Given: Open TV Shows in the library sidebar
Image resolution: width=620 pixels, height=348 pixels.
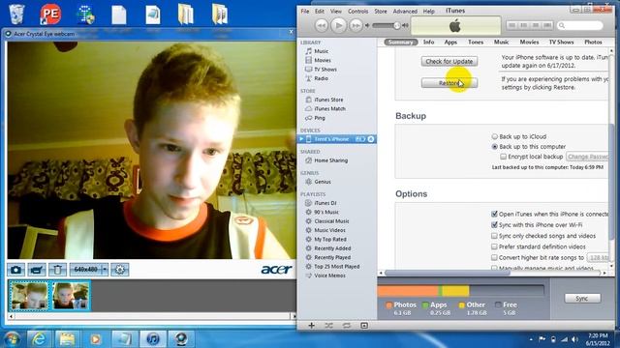Looking at the screenshot, I should coord(325,70).
